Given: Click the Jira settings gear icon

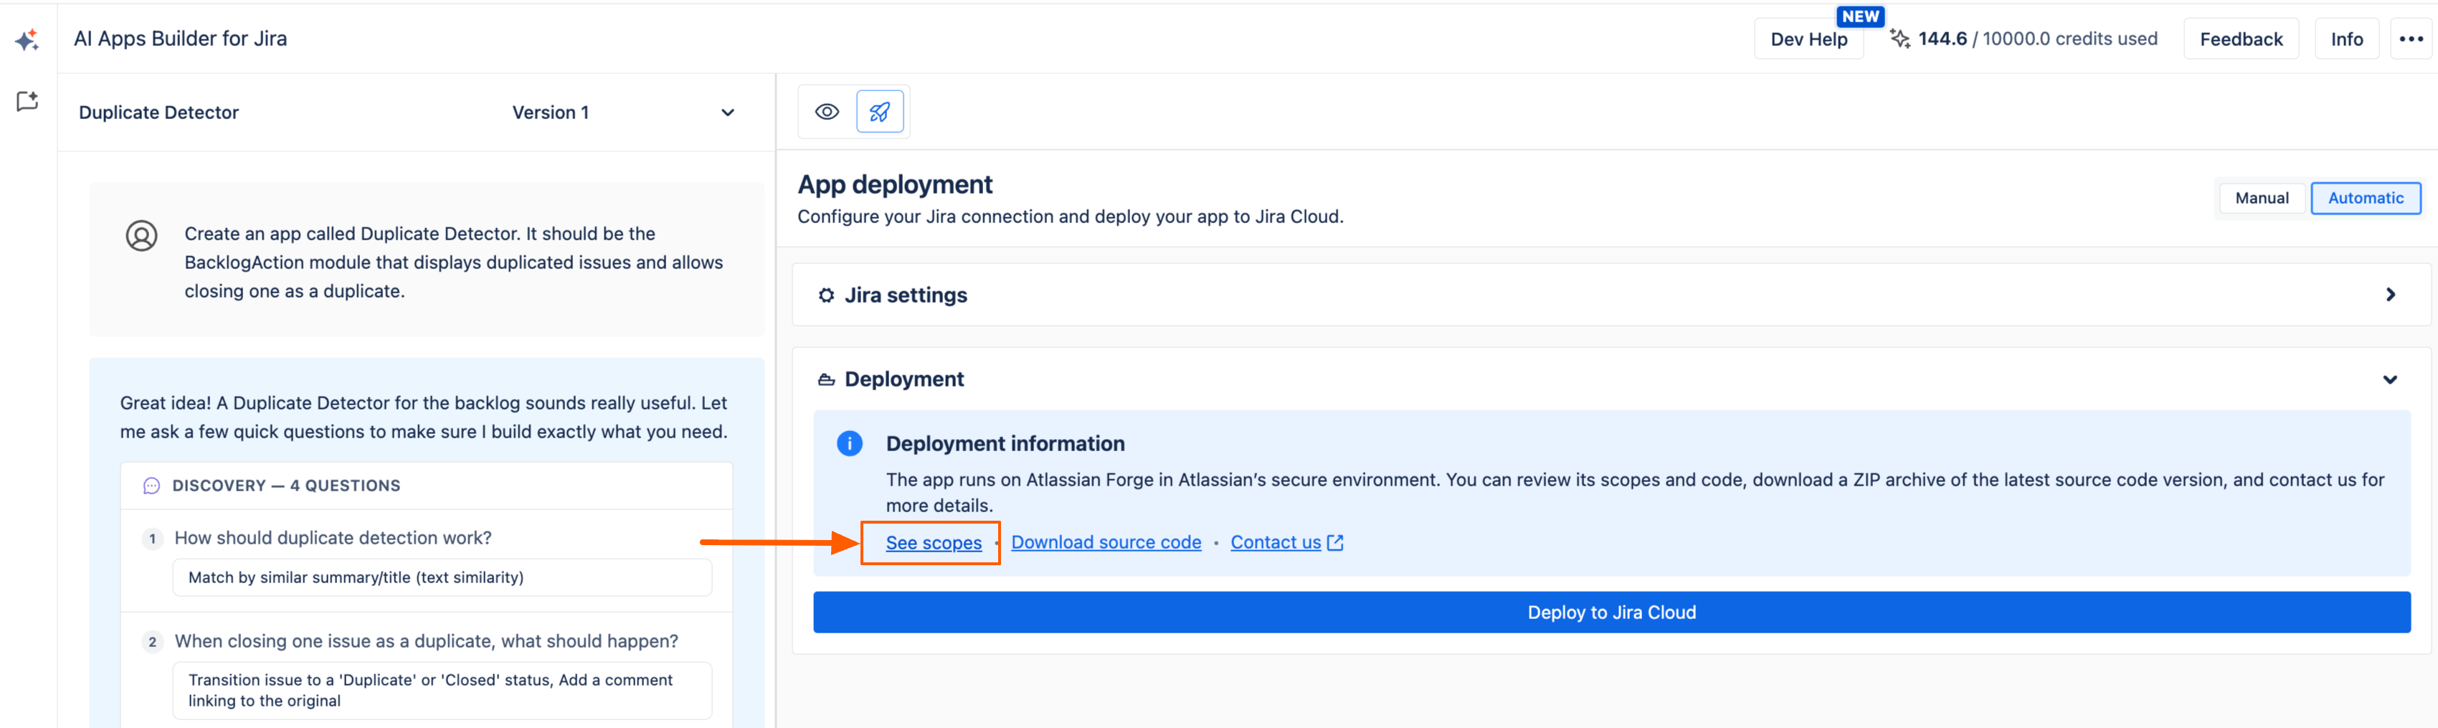Looking at the screenshot, I should (x=826, y=296).
